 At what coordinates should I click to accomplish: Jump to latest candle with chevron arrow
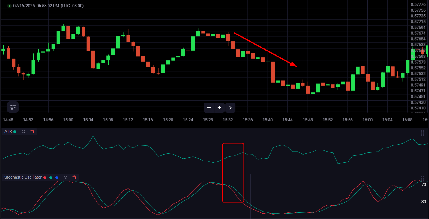click(x=230, y=108)
